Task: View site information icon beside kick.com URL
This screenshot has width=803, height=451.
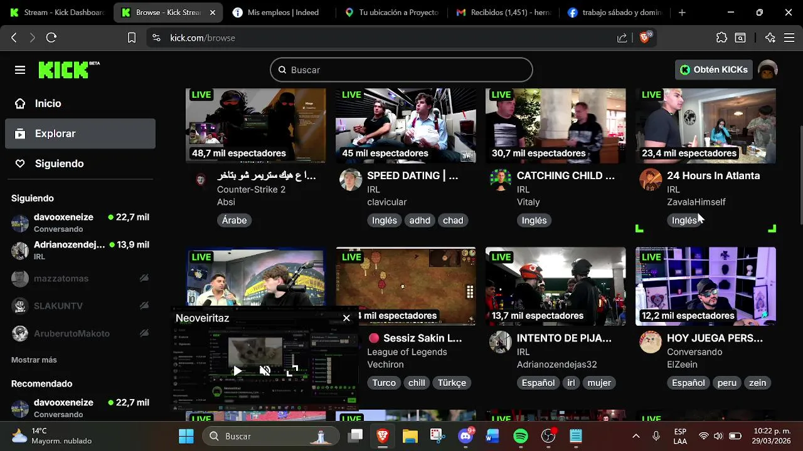Action: point(157,38)
